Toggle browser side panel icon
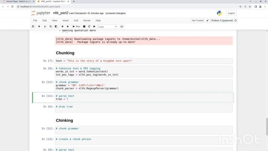 (x=255, y=7)
